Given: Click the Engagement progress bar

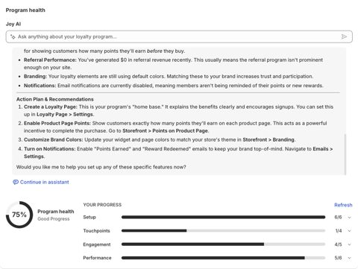Looking at the screenshot, I should click(223, 244).
